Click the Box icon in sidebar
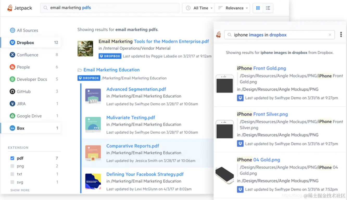 (x=12, y=128)
